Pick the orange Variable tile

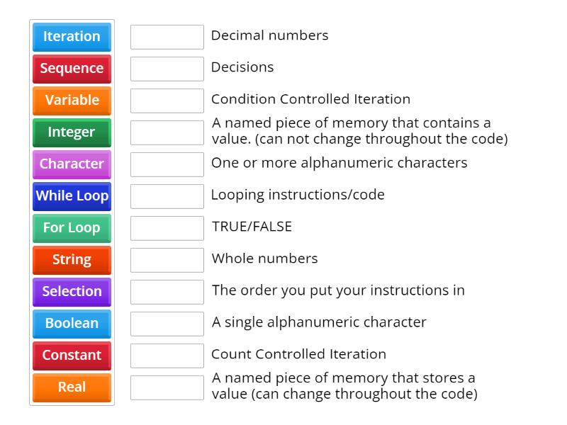[72, 100]
